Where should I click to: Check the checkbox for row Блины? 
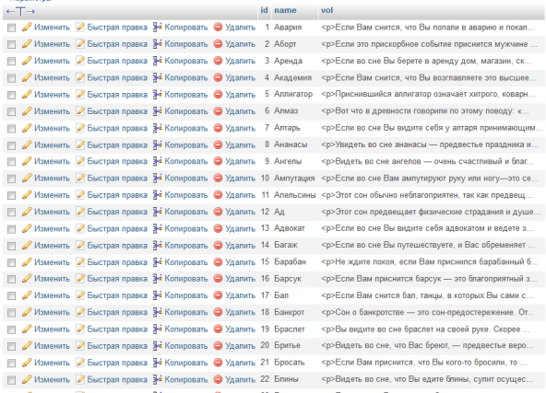[x=11, y=380]
